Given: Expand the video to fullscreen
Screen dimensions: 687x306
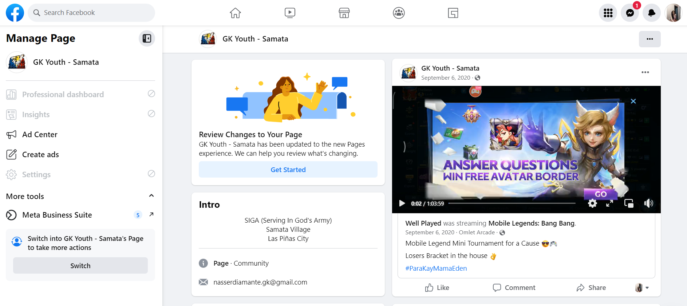Looking at the screenshot, I should coord(610,203).
